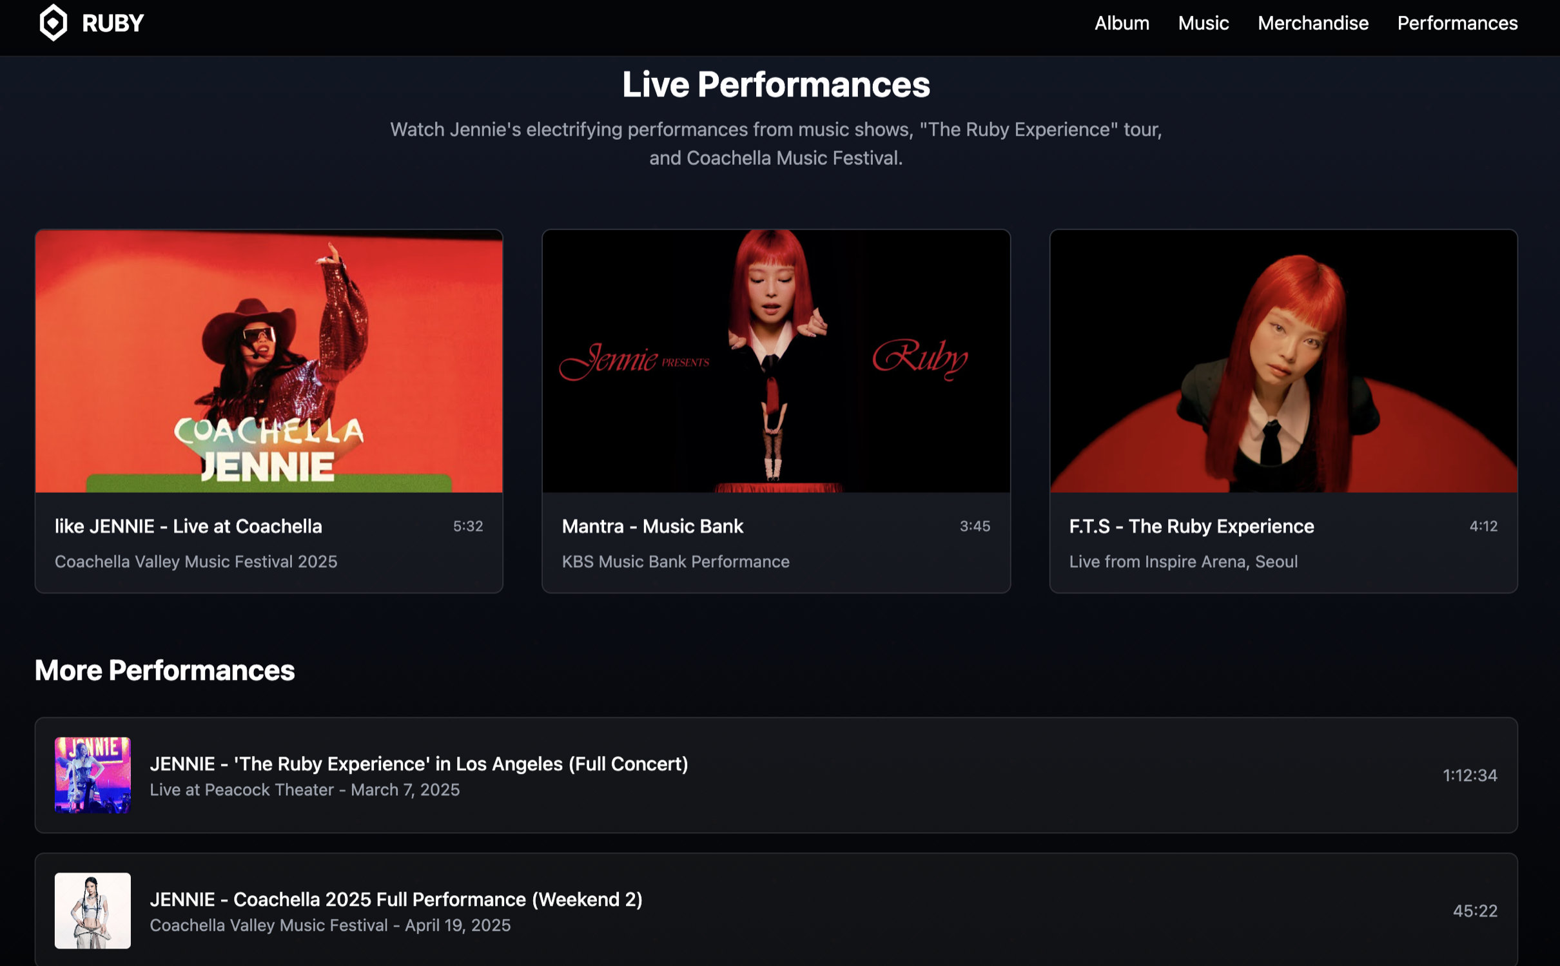
Task: Open the Los Angeles full concert small thumbnail
Action: click(x=93, y=775)
